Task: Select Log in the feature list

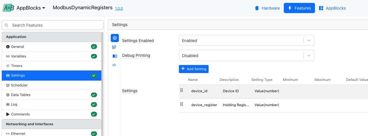Action: click(x=52, y=104)
